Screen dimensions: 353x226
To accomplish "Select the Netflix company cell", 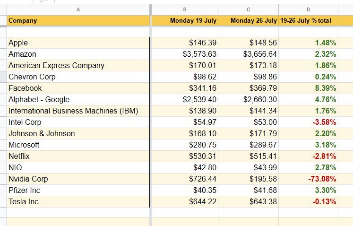I will [x=78, y=156].
